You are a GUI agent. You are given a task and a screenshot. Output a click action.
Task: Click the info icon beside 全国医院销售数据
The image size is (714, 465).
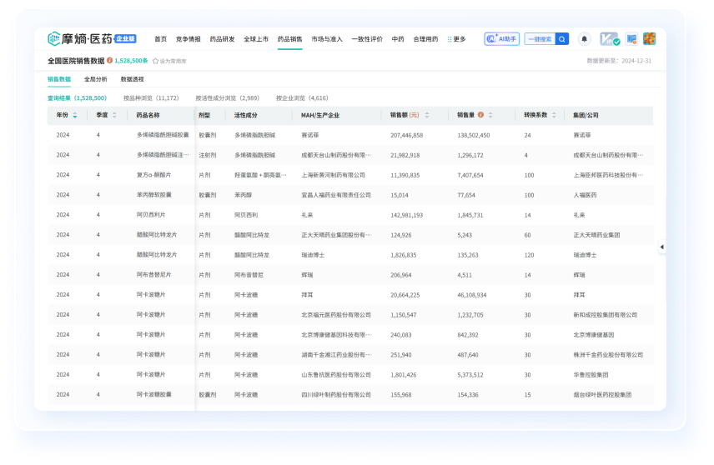coord(110,61)
